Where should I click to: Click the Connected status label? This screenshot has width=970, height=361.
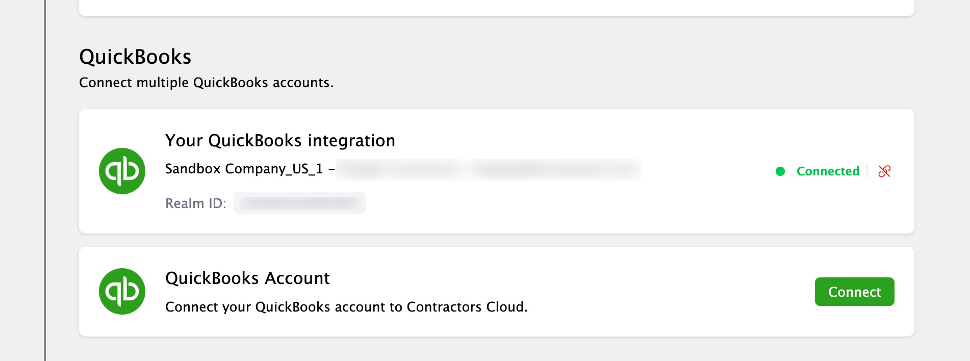[828, 171]
